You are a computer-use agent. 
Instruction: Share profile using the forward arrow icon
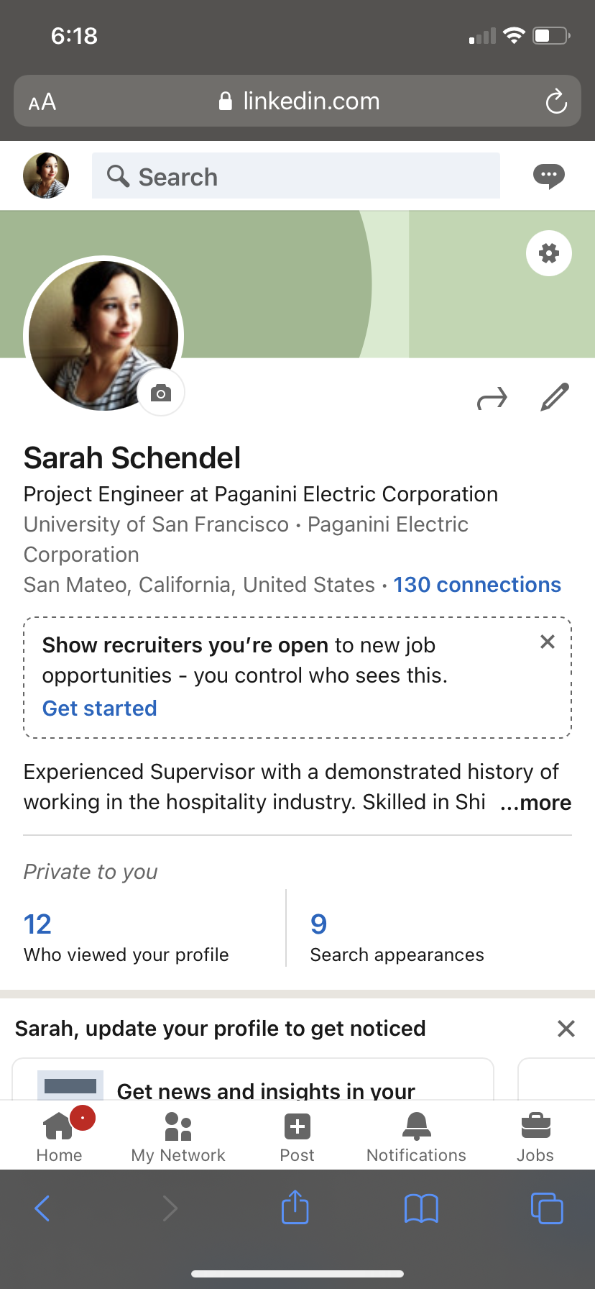coord(492,398)
